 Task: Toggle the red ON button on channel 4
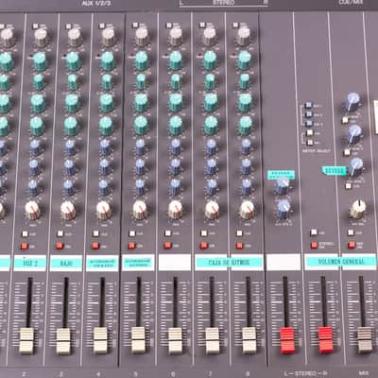(95, 246)
